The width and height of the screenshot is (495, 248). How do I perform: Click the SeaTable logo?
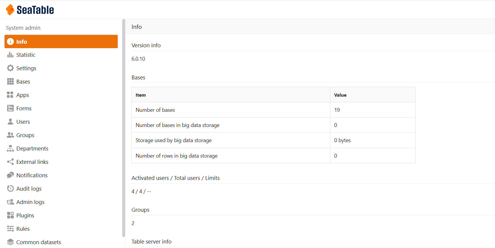(x=30, y=10)
